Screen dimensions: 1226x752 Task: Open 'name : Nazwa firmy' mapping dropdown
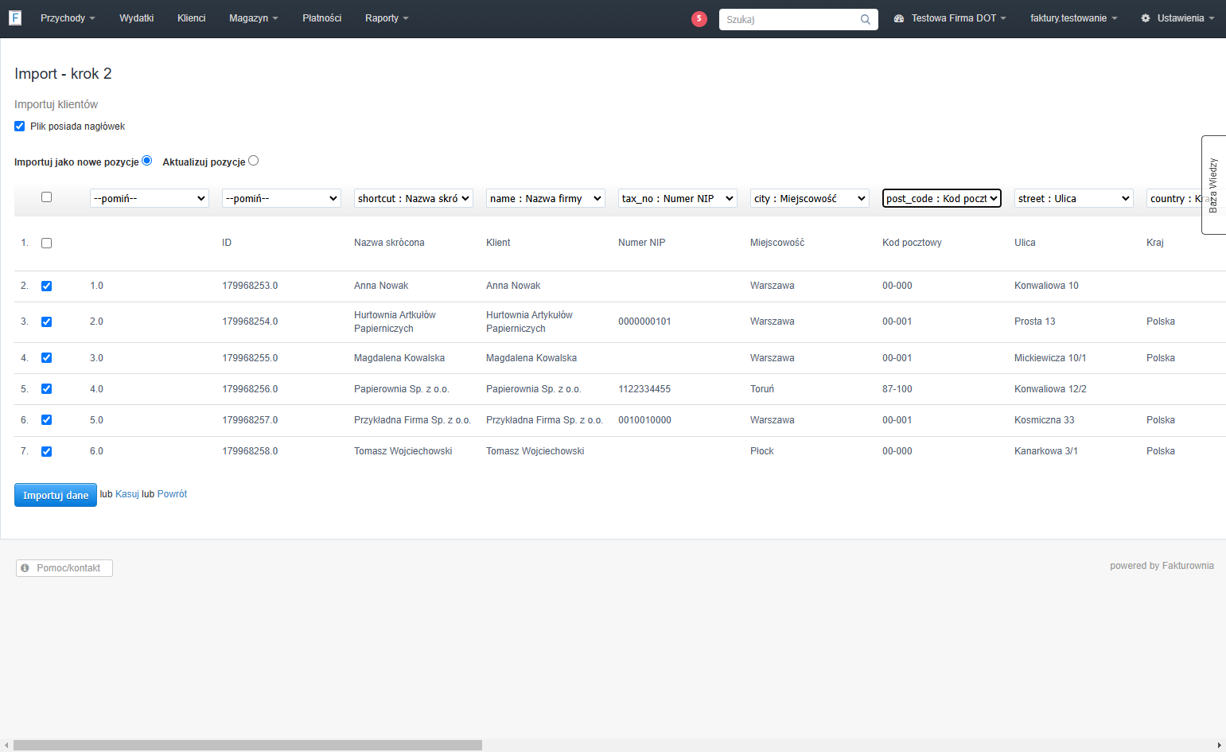click(546, 198)
